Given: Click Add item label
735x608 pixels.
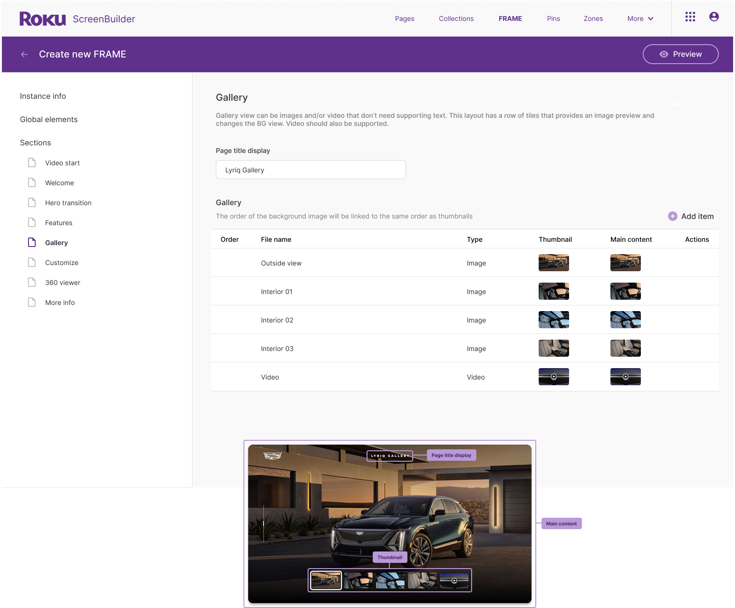Looking at the screenshot, I should pyautogui.click(x=697, y=216).
